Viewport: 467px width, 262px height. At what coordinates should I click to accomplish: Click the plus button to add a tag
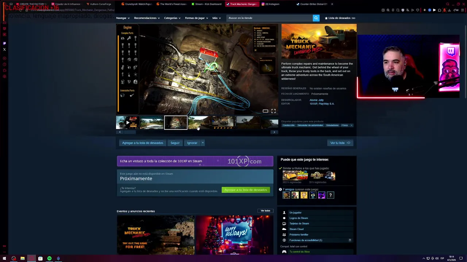click(x=351, y=125)
